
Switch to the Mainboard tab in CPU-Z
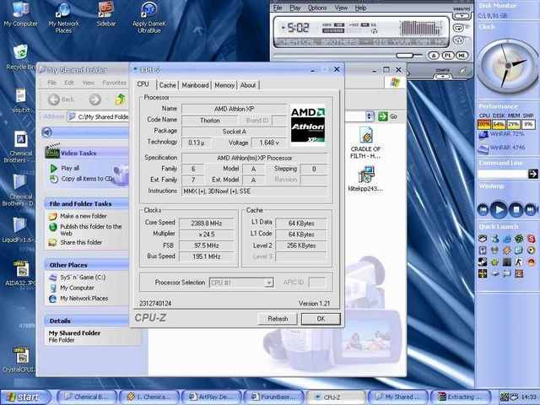click(195, 85)
